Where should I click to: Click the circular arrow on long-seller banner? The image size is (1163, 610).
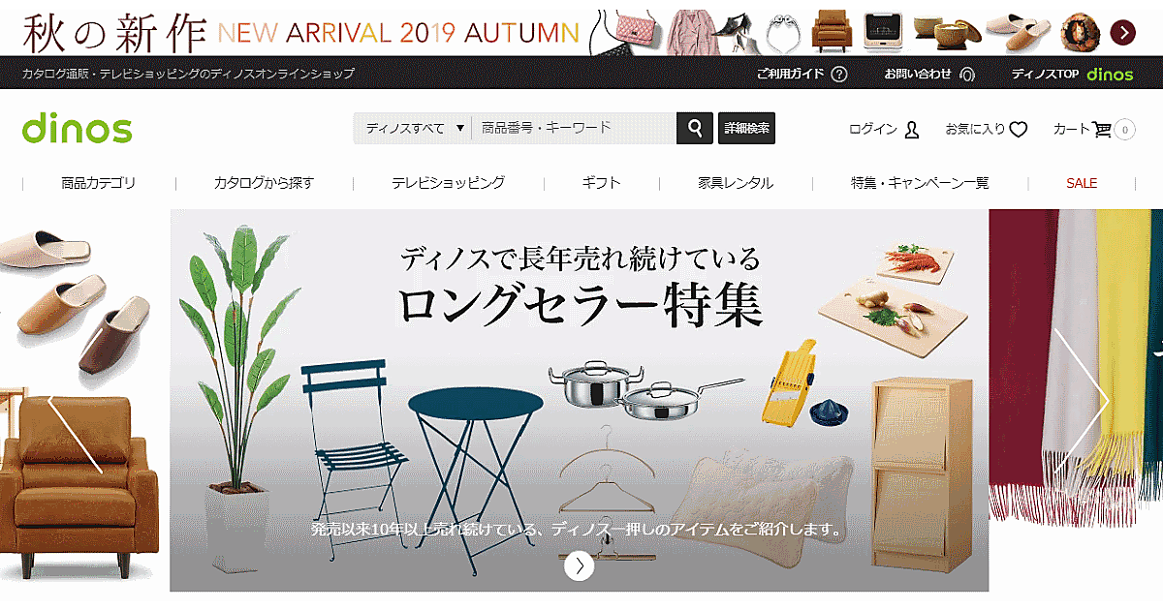point(579,565)
